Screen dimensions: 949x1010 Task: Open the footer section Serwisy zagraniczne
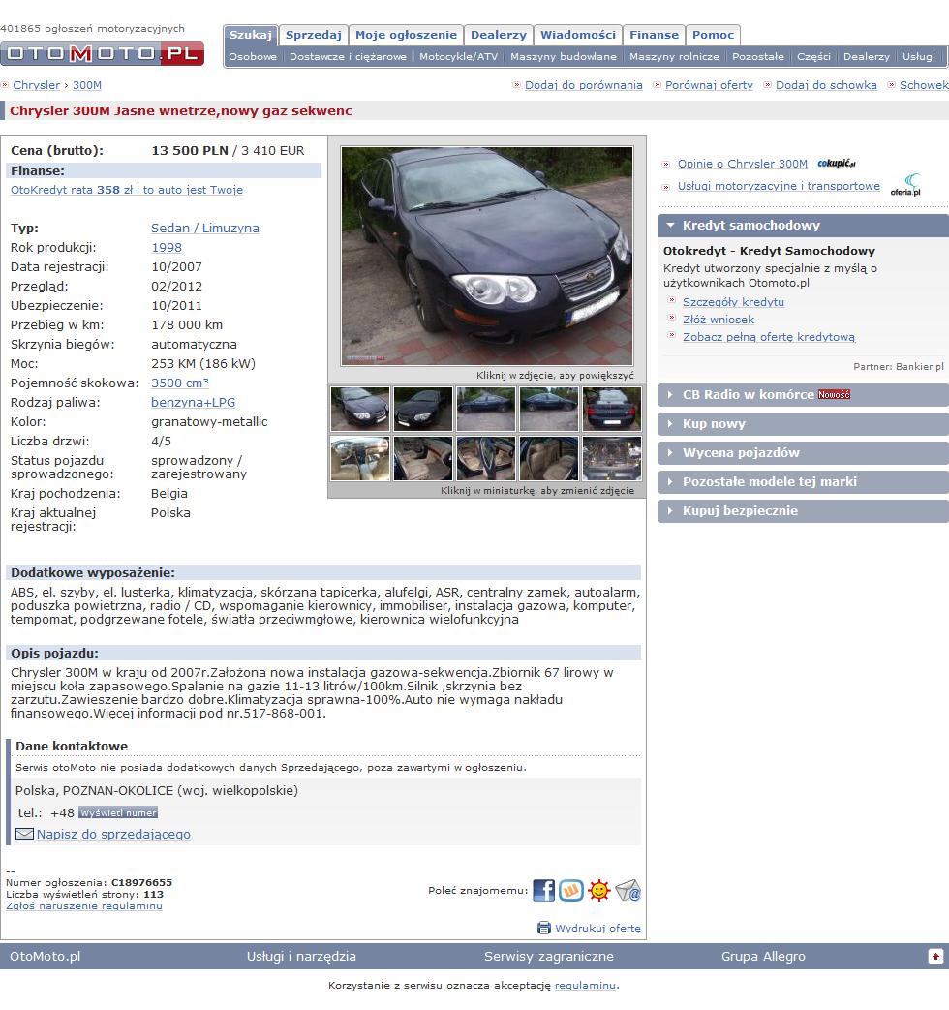click(549, 957)
